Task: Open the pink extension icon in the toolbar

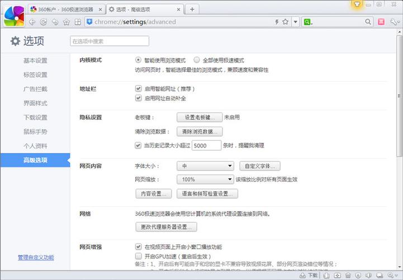Action: point(381,22)
